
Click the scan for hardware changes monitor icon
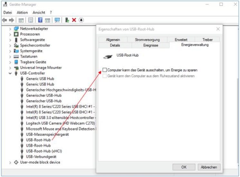57,20
